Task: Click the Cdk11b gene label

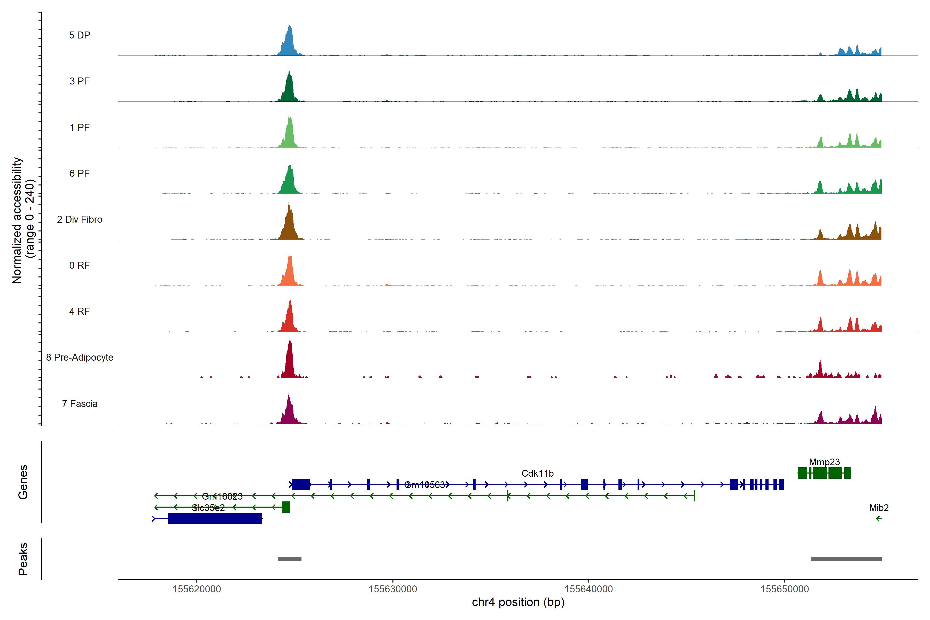Action: click(537, 473)
